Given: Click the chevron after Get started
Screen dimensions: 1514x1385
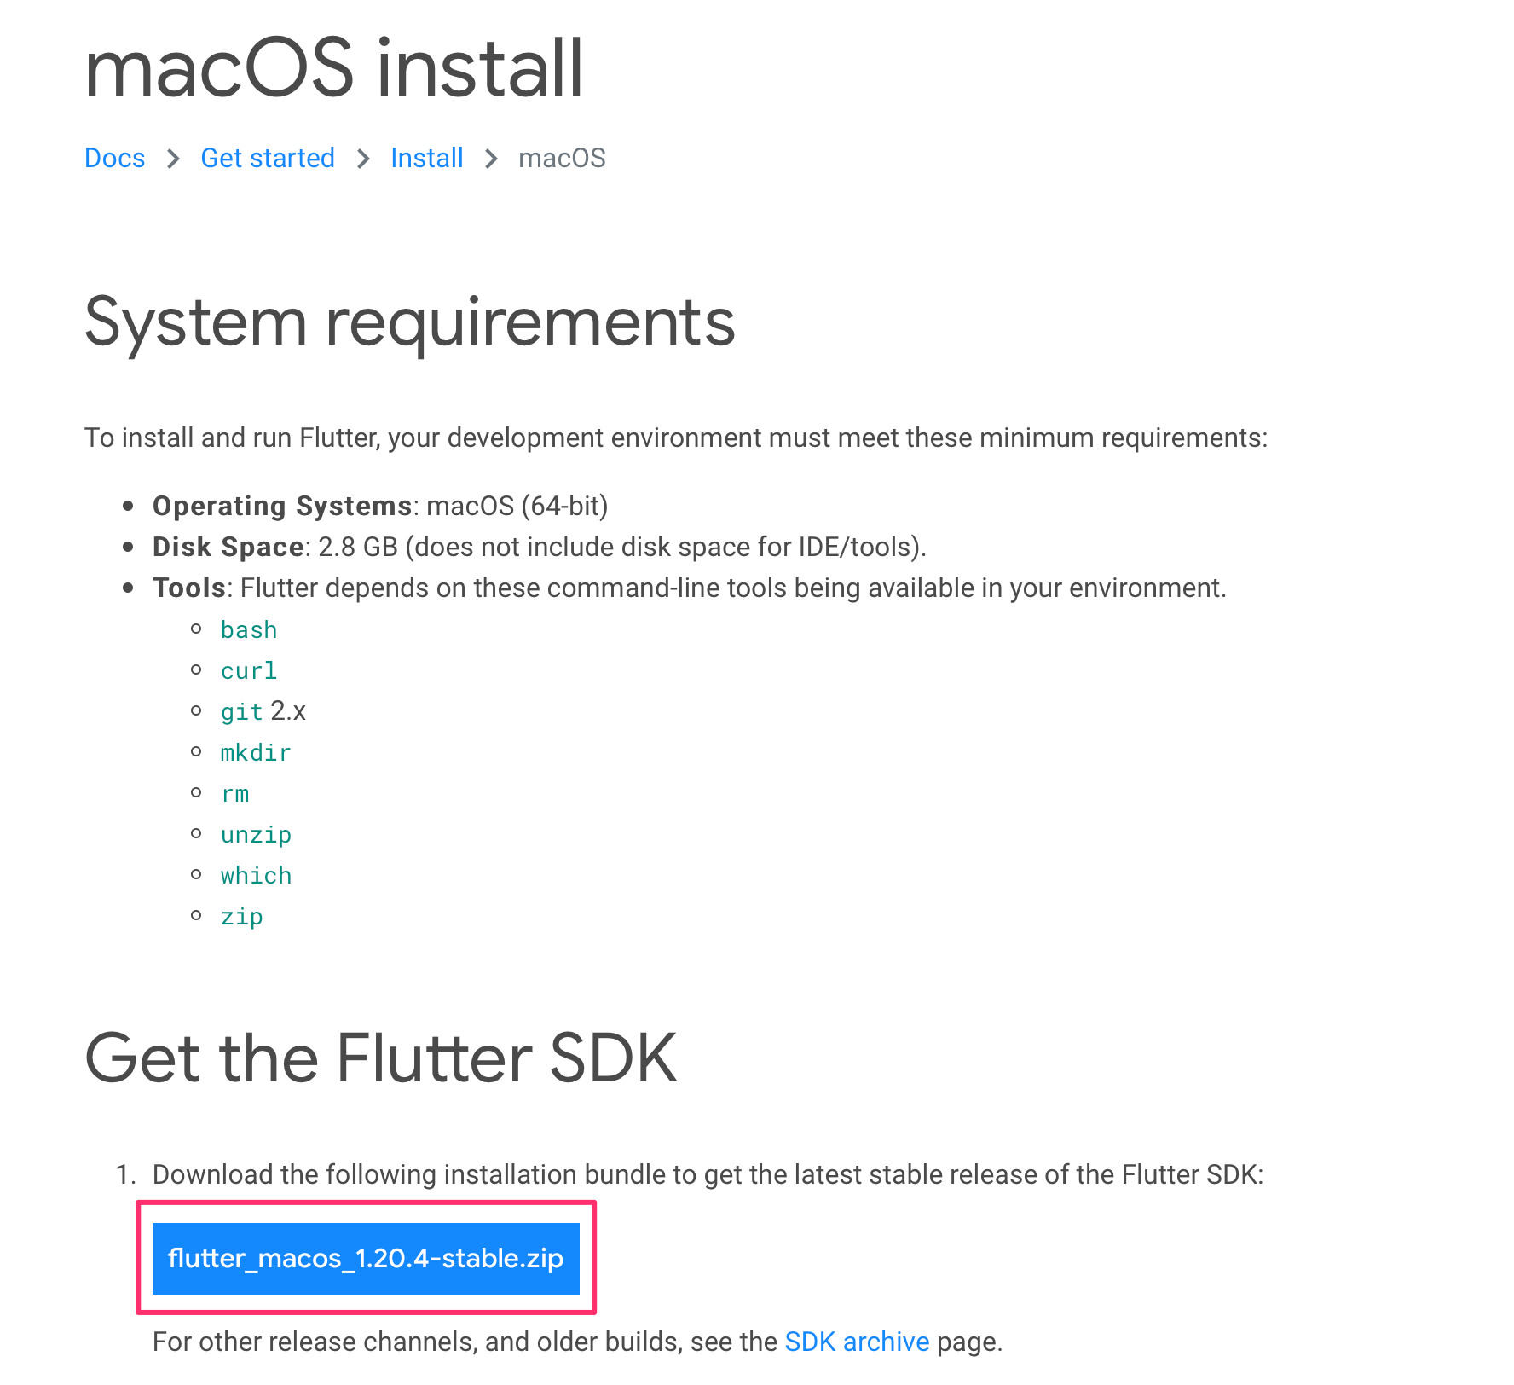Looking at the screenshot, I should [363, 159].
